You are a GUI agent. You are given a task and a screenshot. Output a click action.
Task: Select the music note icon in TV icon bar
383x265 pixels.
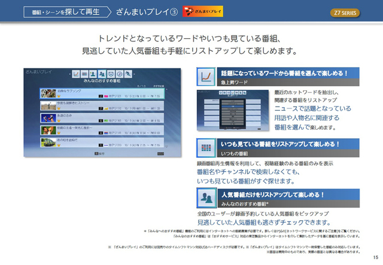pyautogui.click(x=120, y=74)
